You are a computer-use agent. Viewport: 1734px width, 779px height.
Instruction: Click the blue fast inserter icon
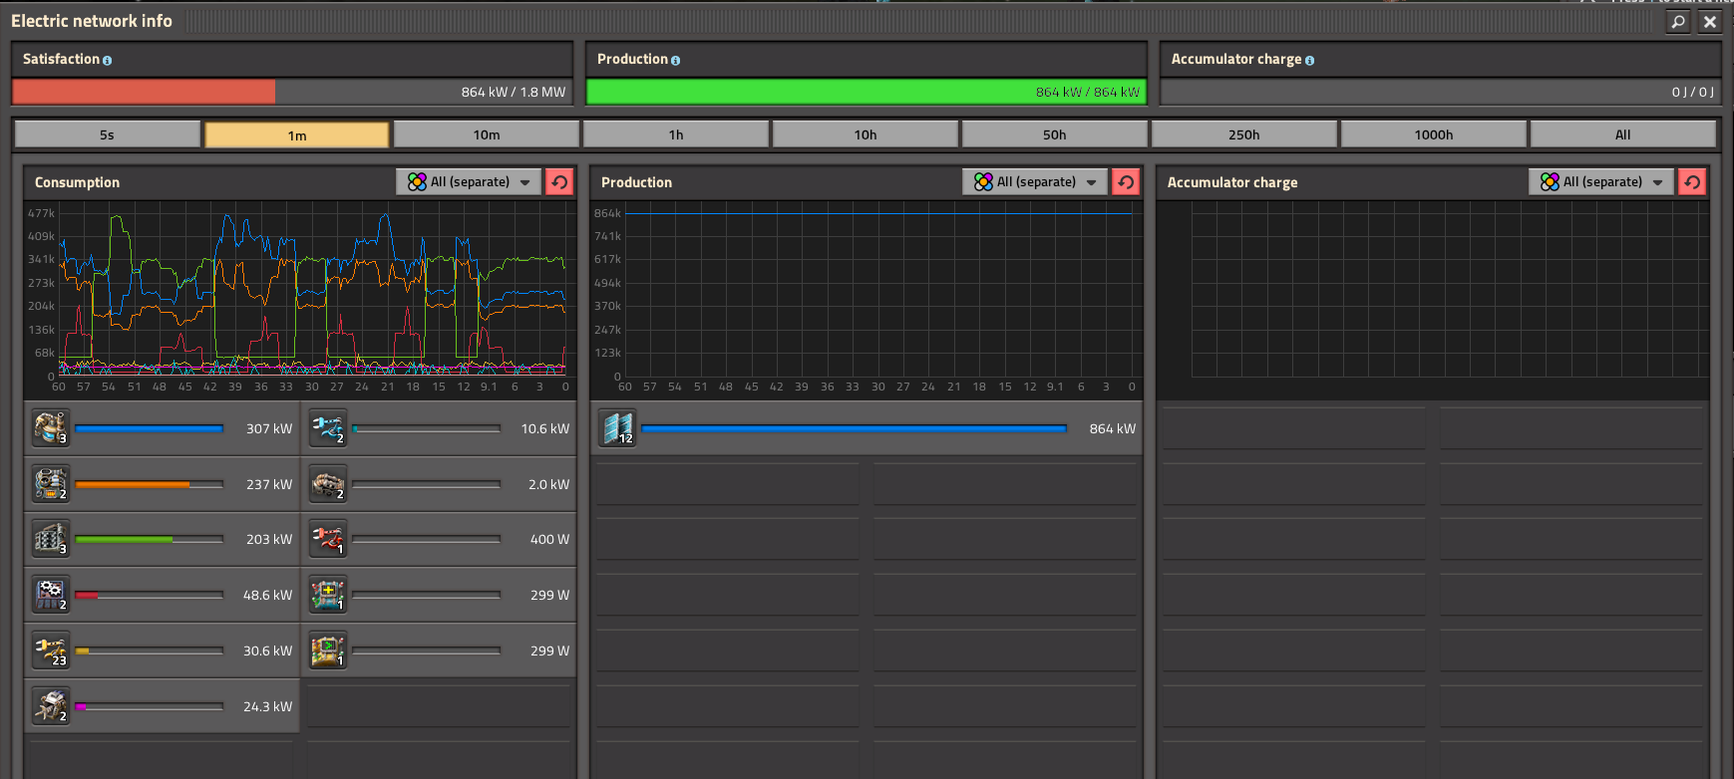click(327, 428)
